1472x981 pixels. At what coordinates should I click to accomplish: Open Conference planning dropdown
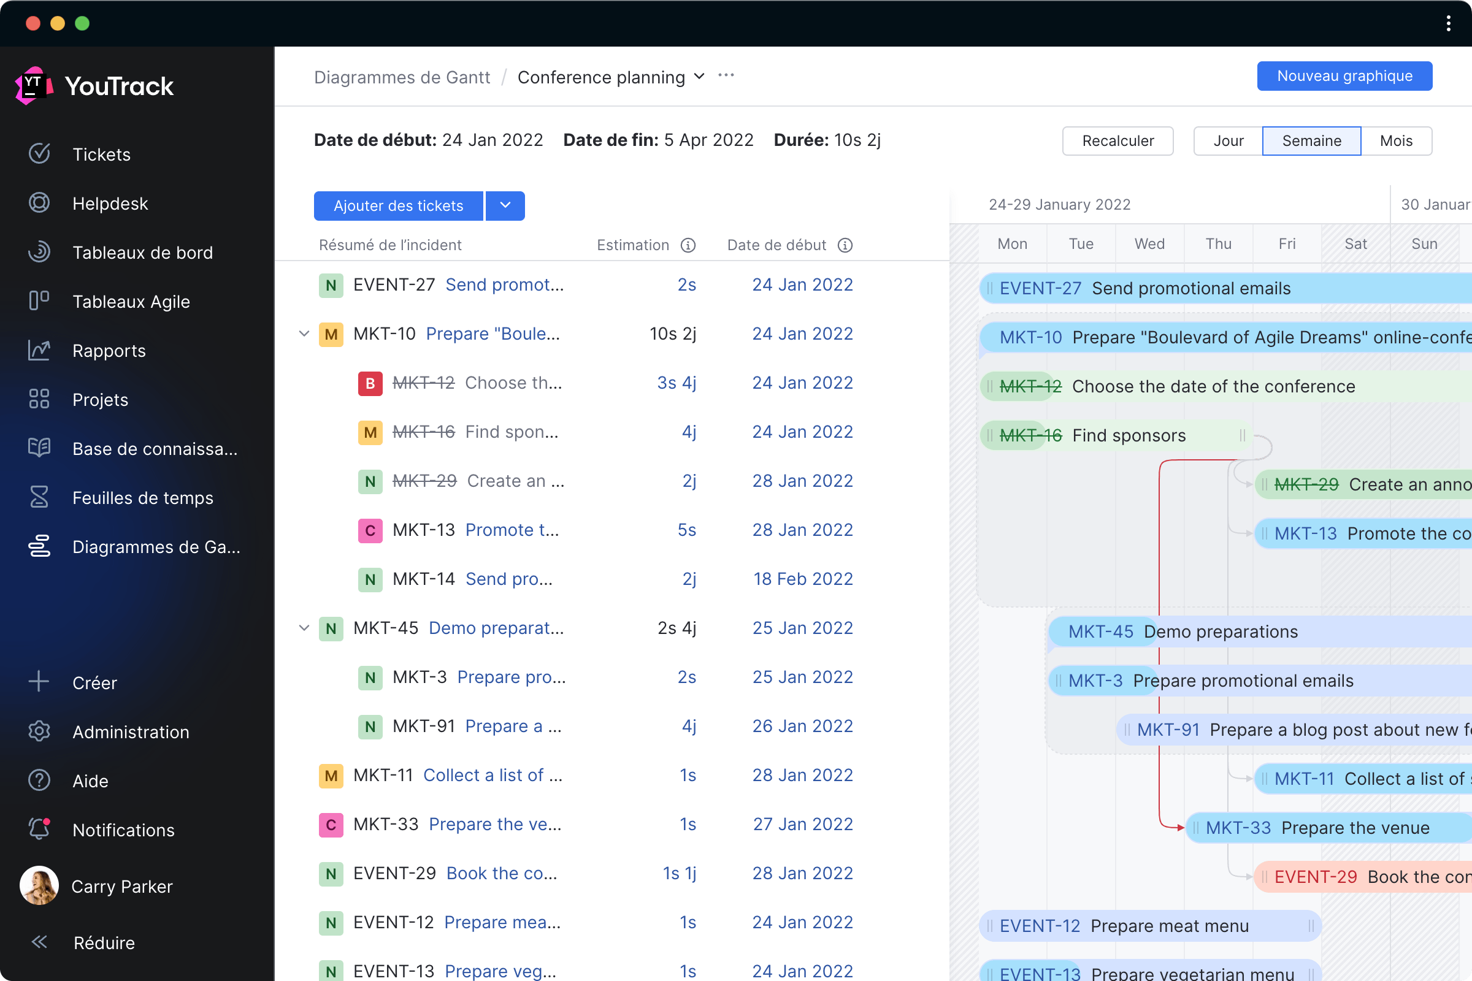(699, 77)
